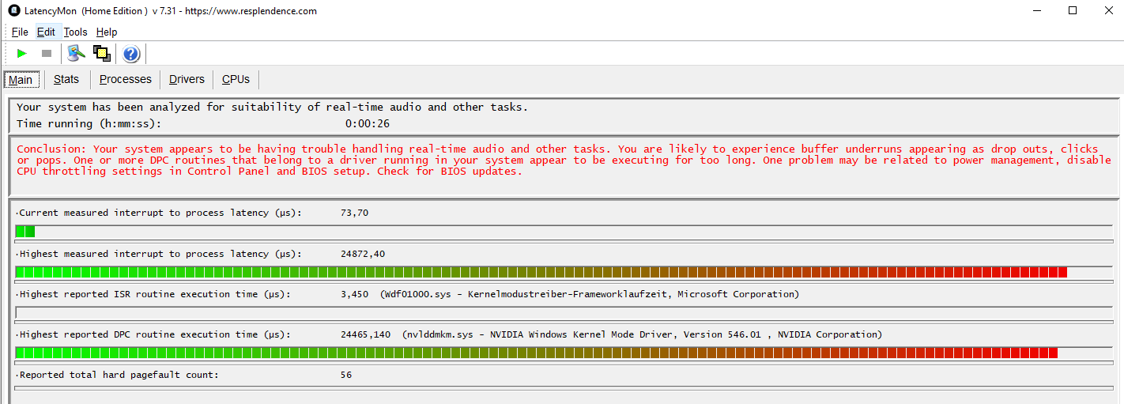This screenshot has height=404, width=1124.
Task: Click the 'Highest reported ISR routine execution time' label
Action: [x=153, y=294]
